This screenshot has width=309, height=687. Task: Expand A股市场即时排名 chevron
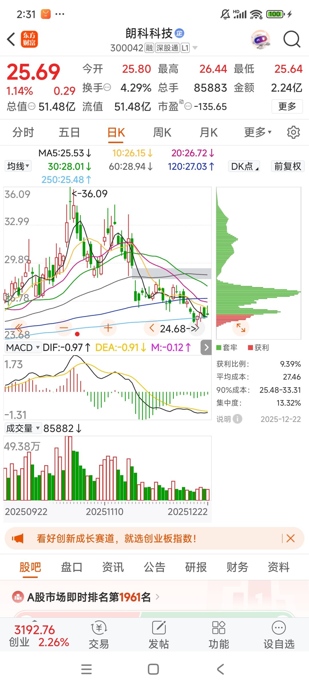(157, 597)
